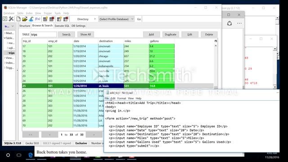
Task: Click the Open Database folder icon
Action: click(x=25, y=19)
